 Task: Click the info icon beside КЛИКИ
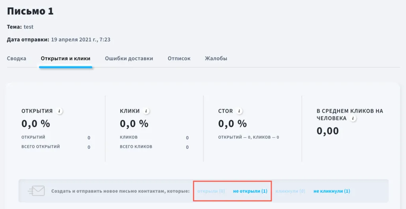[146, 111]
